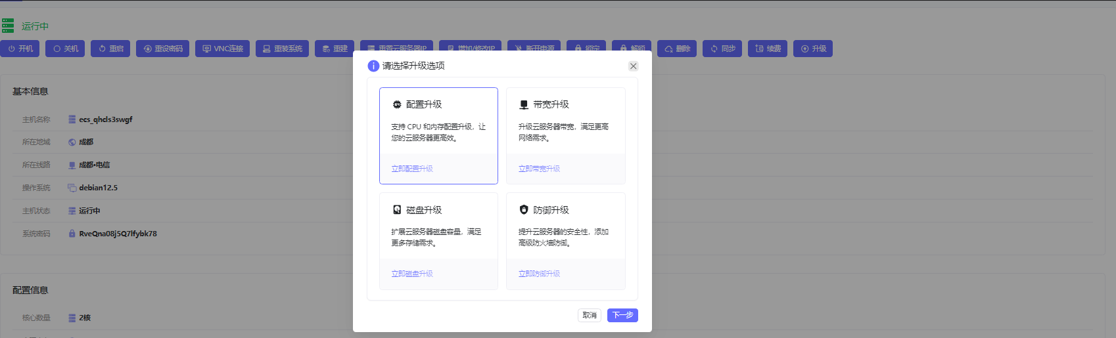This screenshot has height=338, width=1116.
Task: Click the disk icon beside 磁盘升级
Action: [x=397, y=210]
